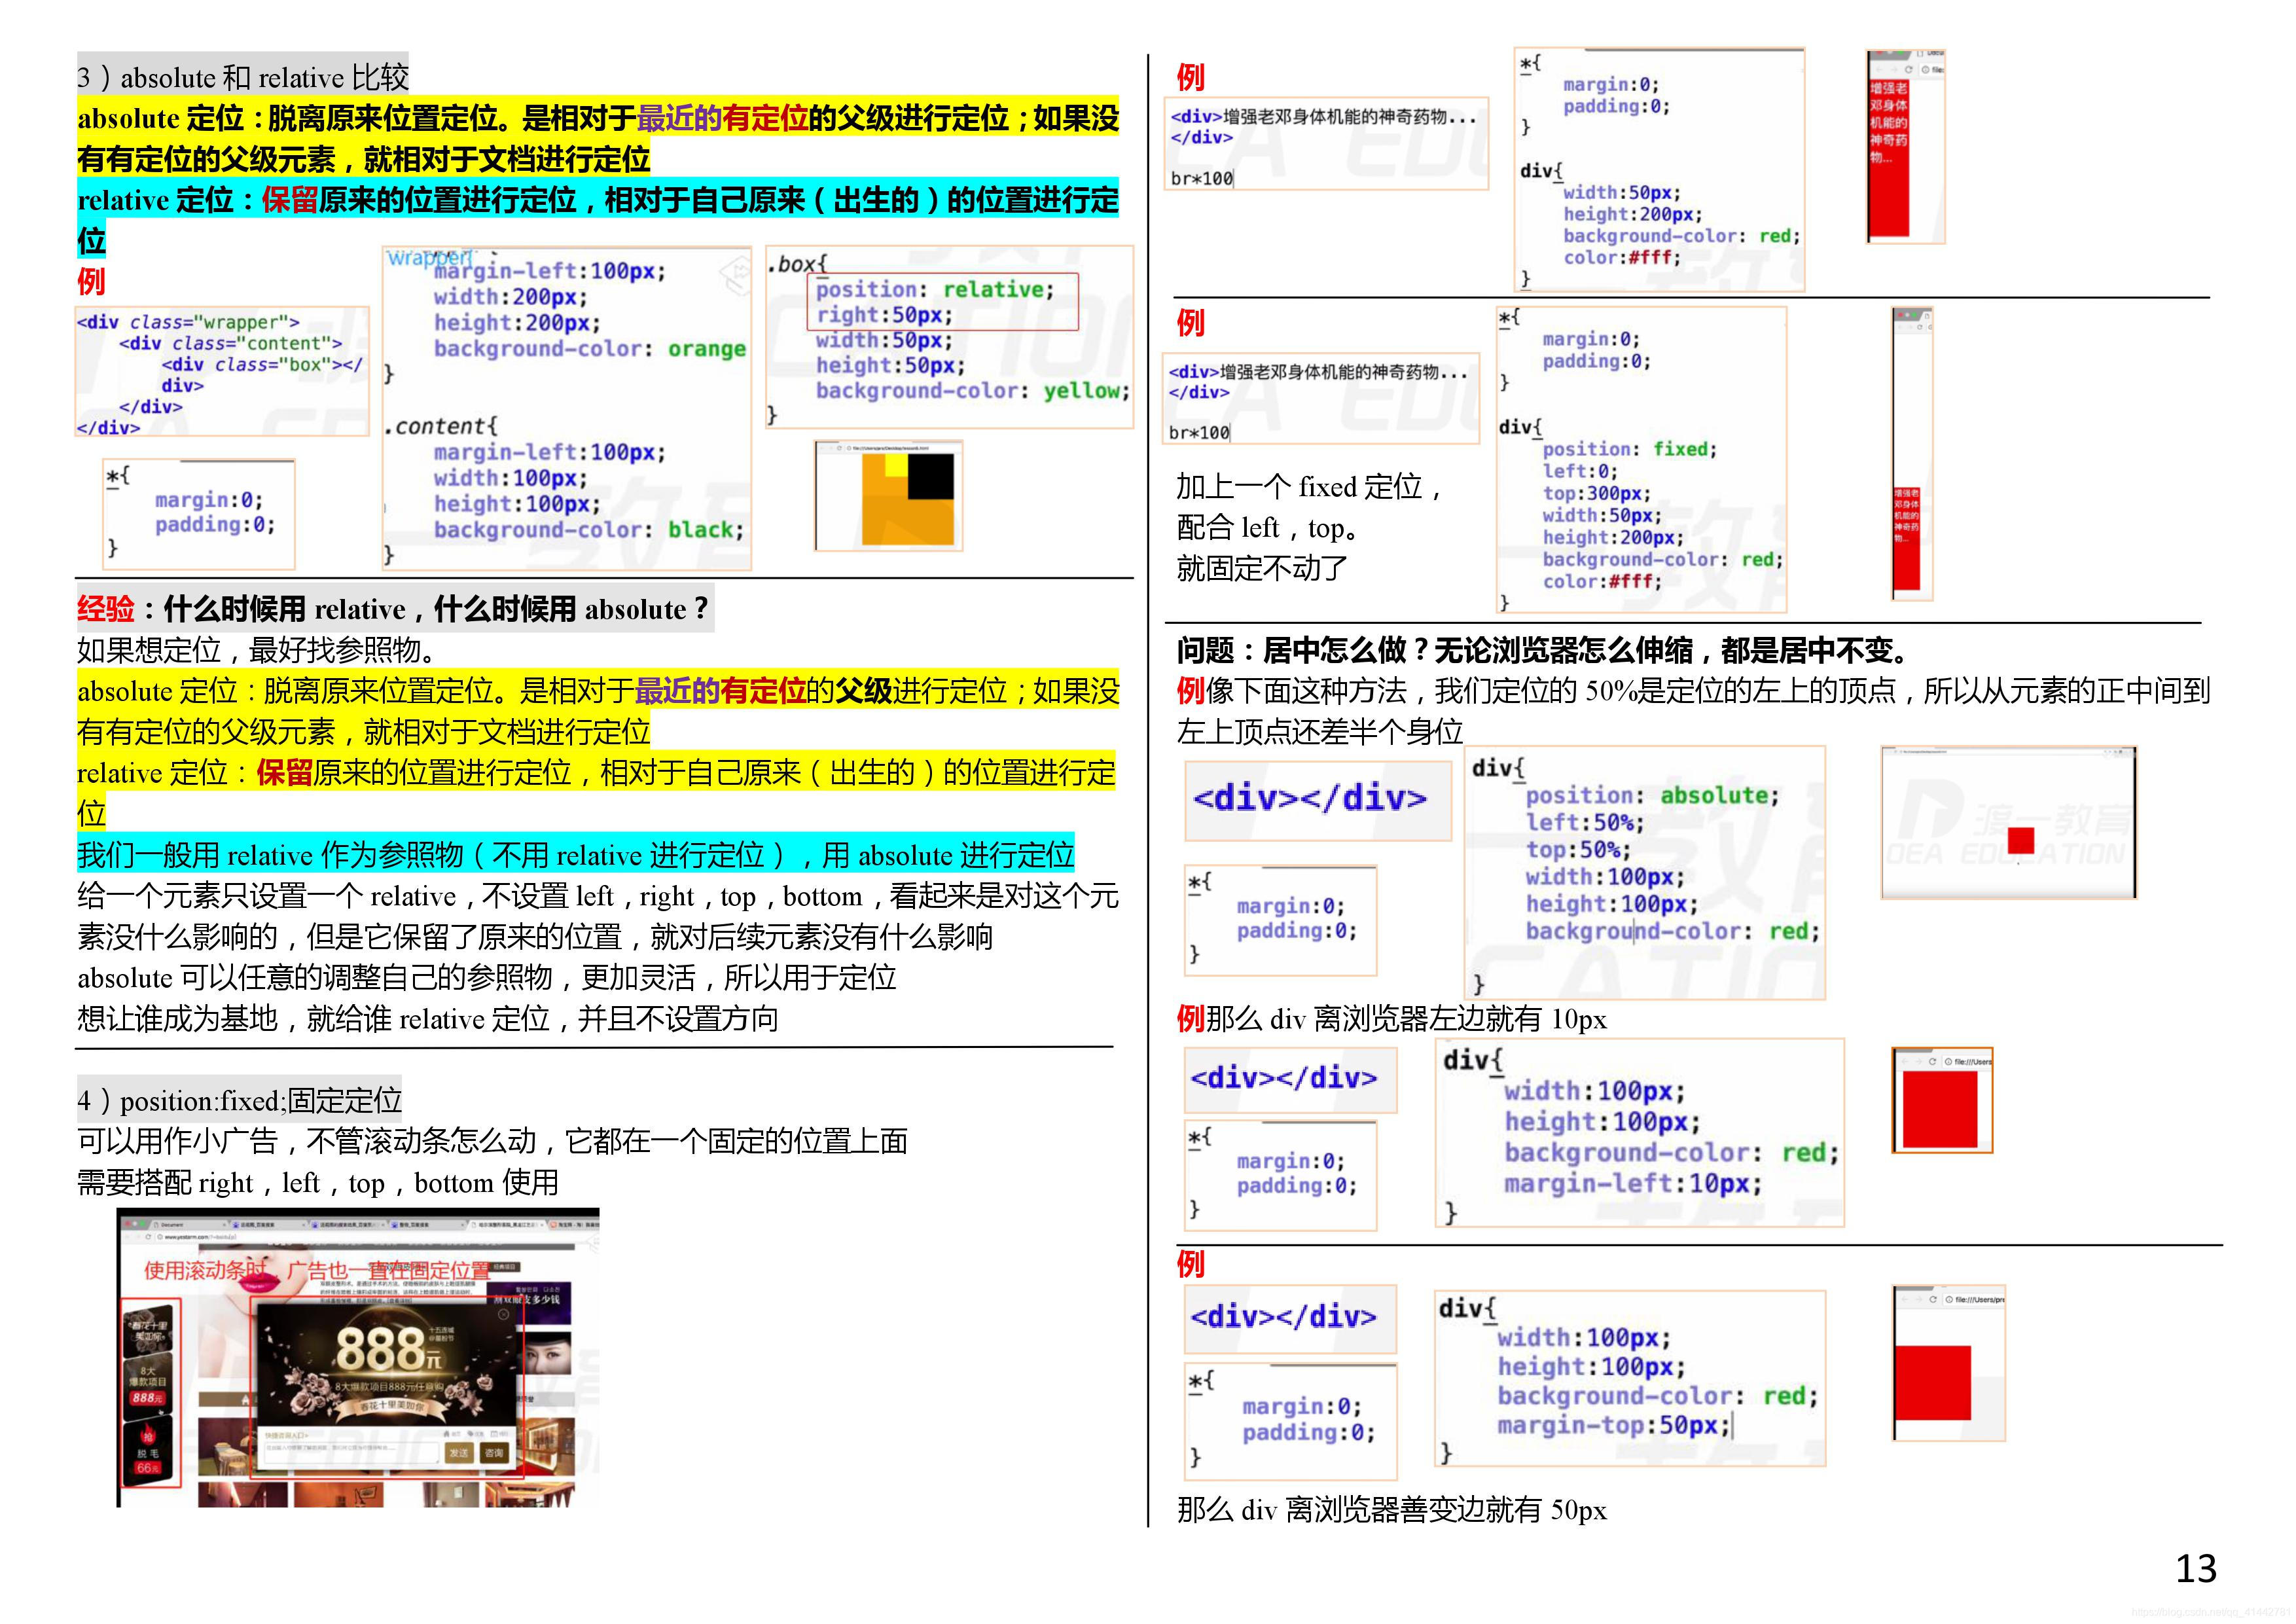Click reload icon in margin-left example browser
Image resolution: width=2296 pixels, height=1624 pixels.
(1933, 1061)
